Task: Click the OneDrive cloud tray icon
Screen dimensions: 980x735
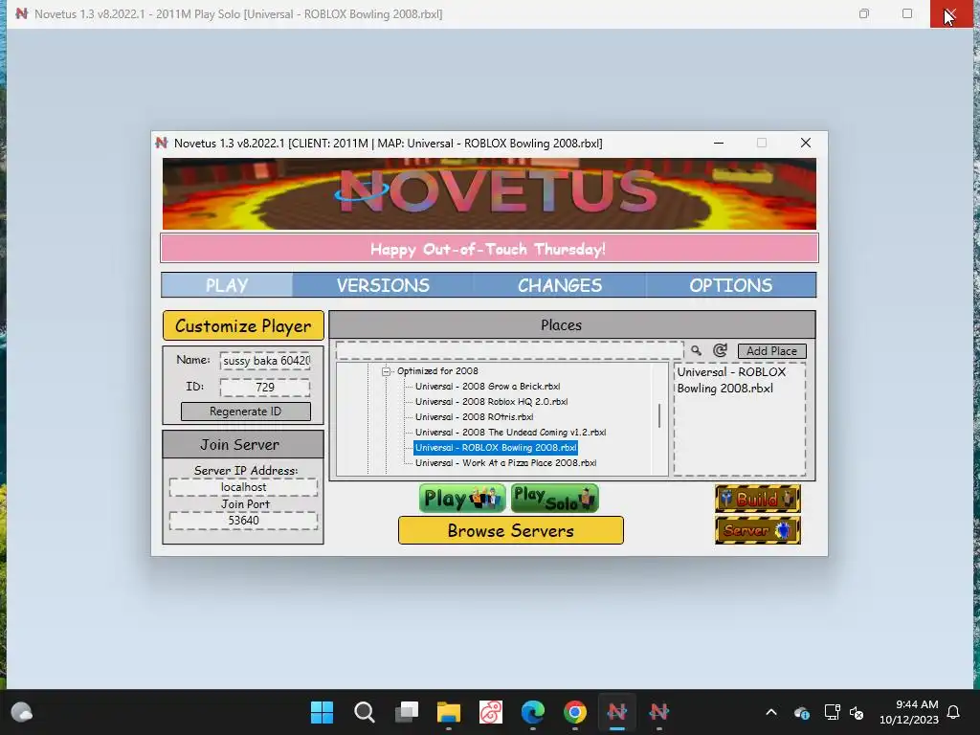Action: 802,712
